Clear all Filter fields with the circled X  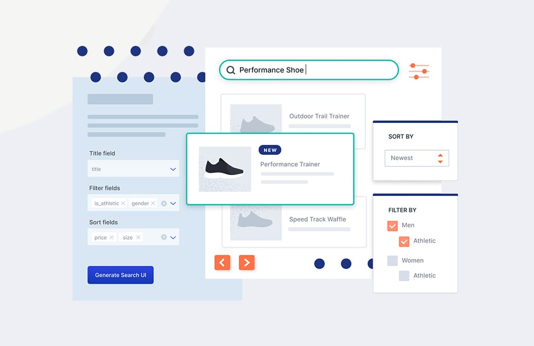click(164, 204)
